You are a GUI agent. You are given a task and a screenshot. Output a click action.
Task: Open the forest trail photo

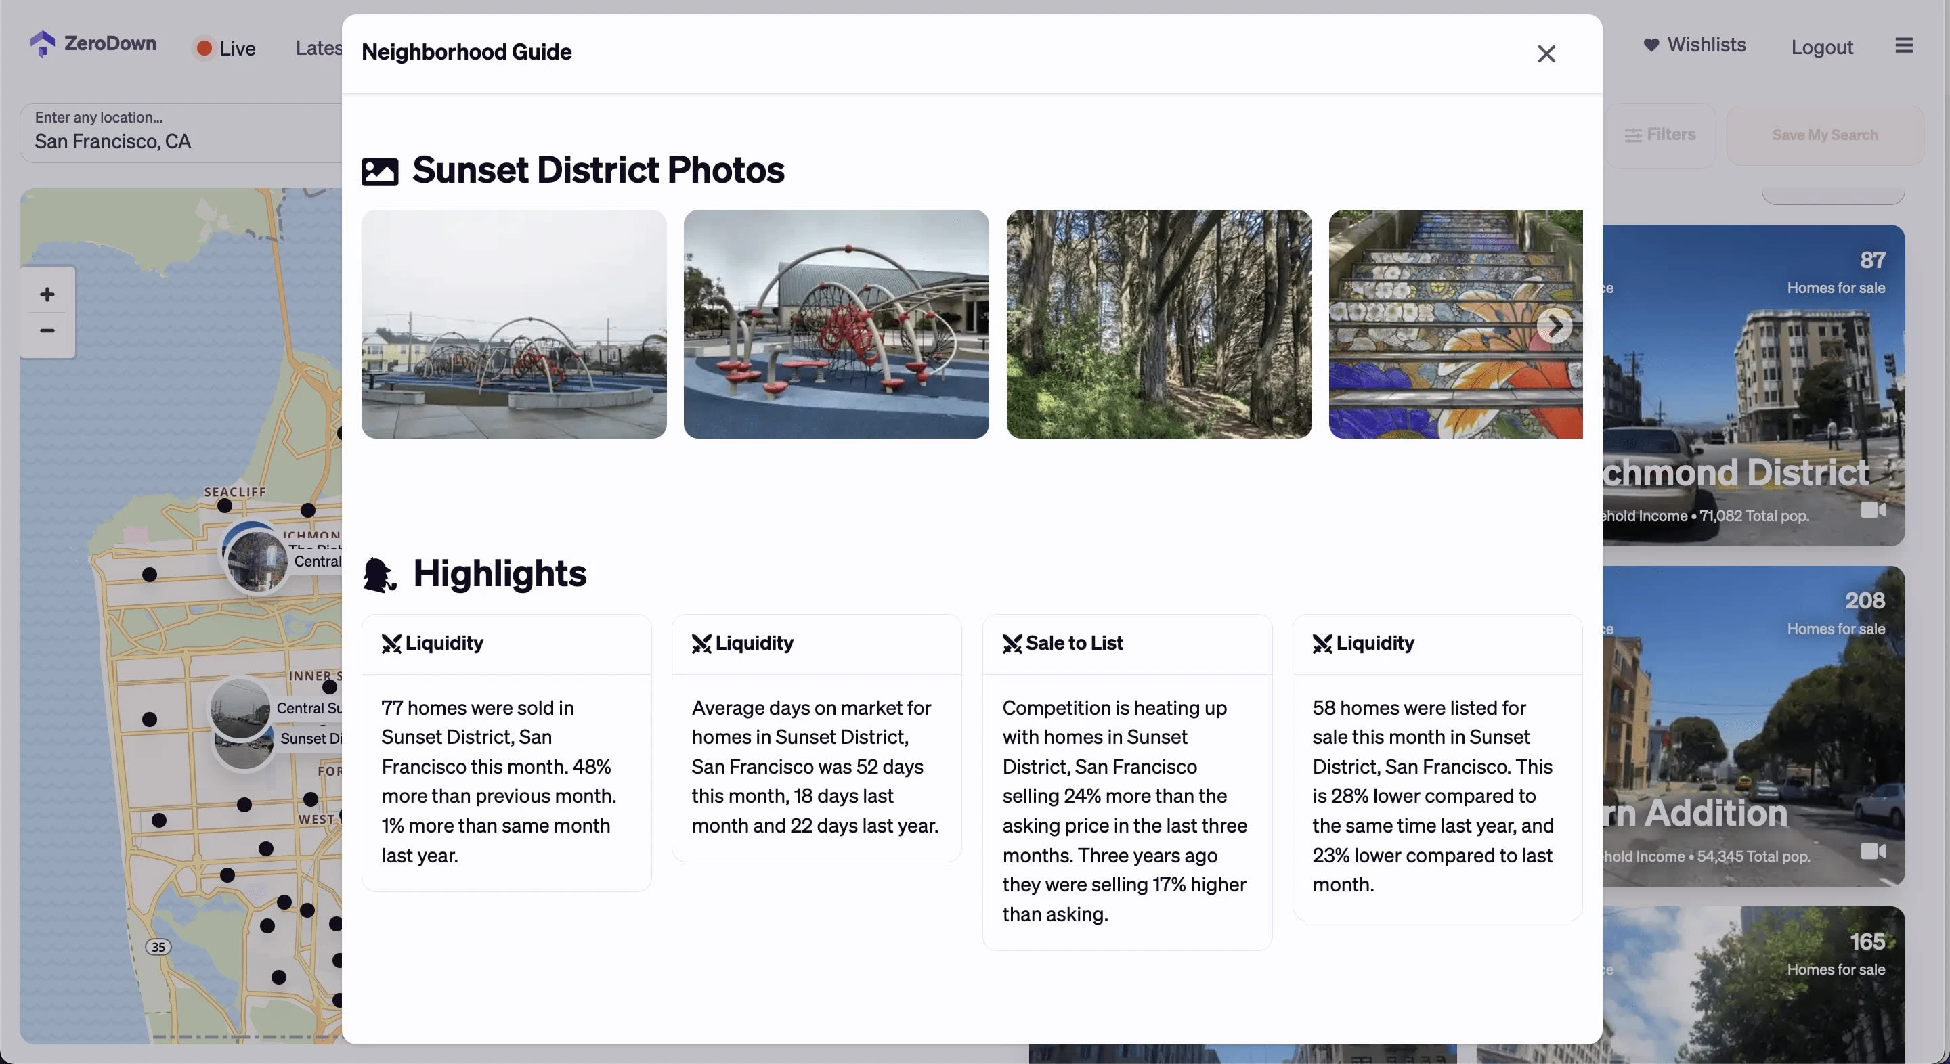tap(1158, 324)
